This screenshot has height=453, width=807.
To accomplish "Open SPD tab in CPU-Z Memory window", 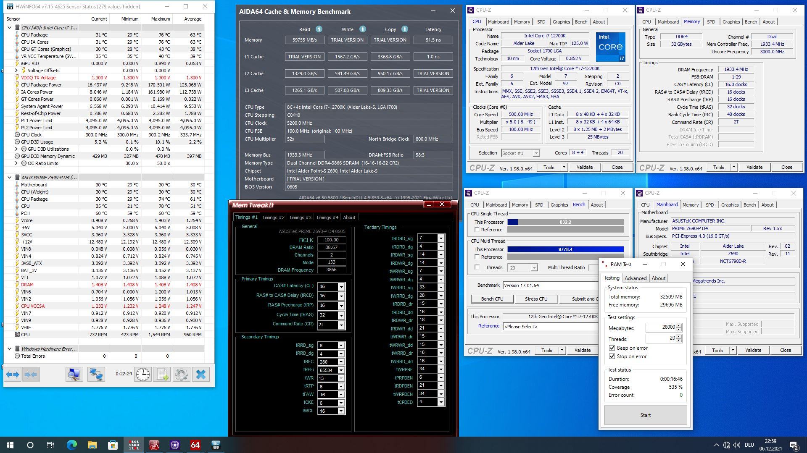I will tap(711, 22).
